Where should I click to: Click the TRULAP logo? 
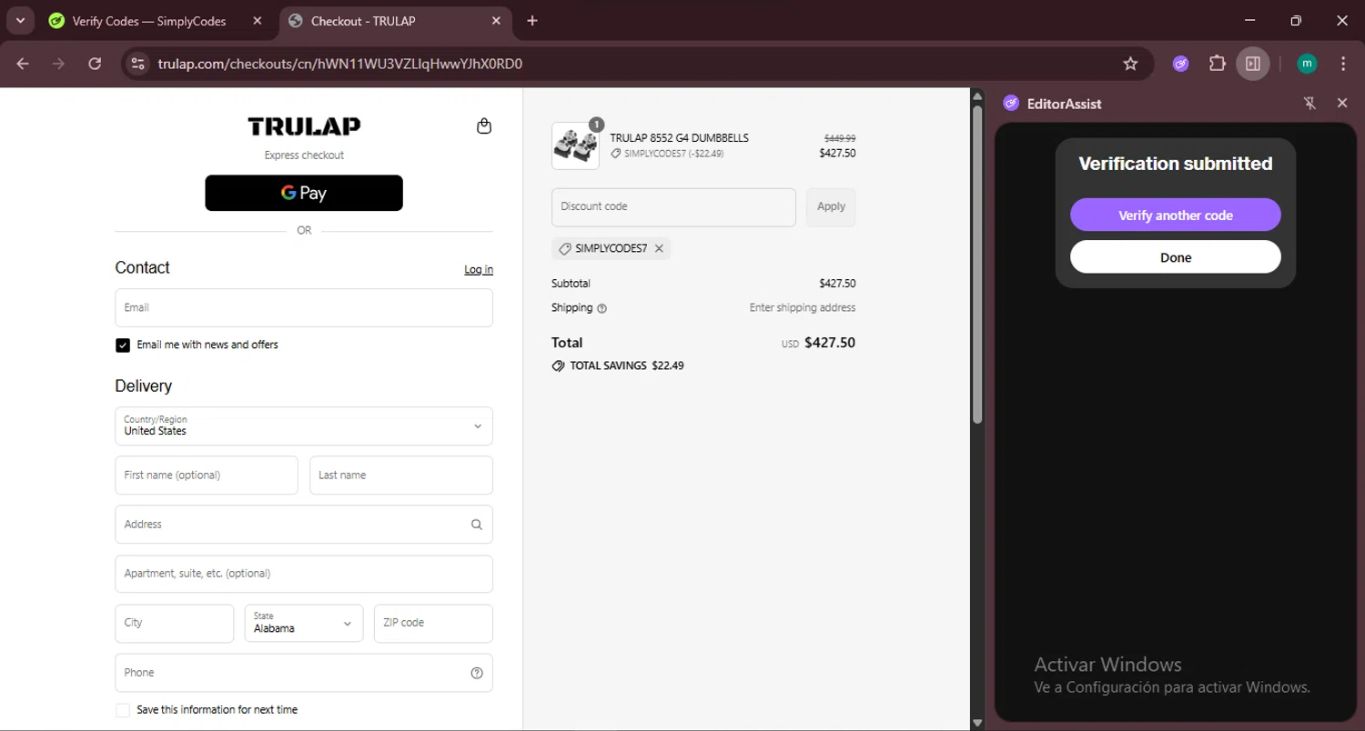(304, 126)
